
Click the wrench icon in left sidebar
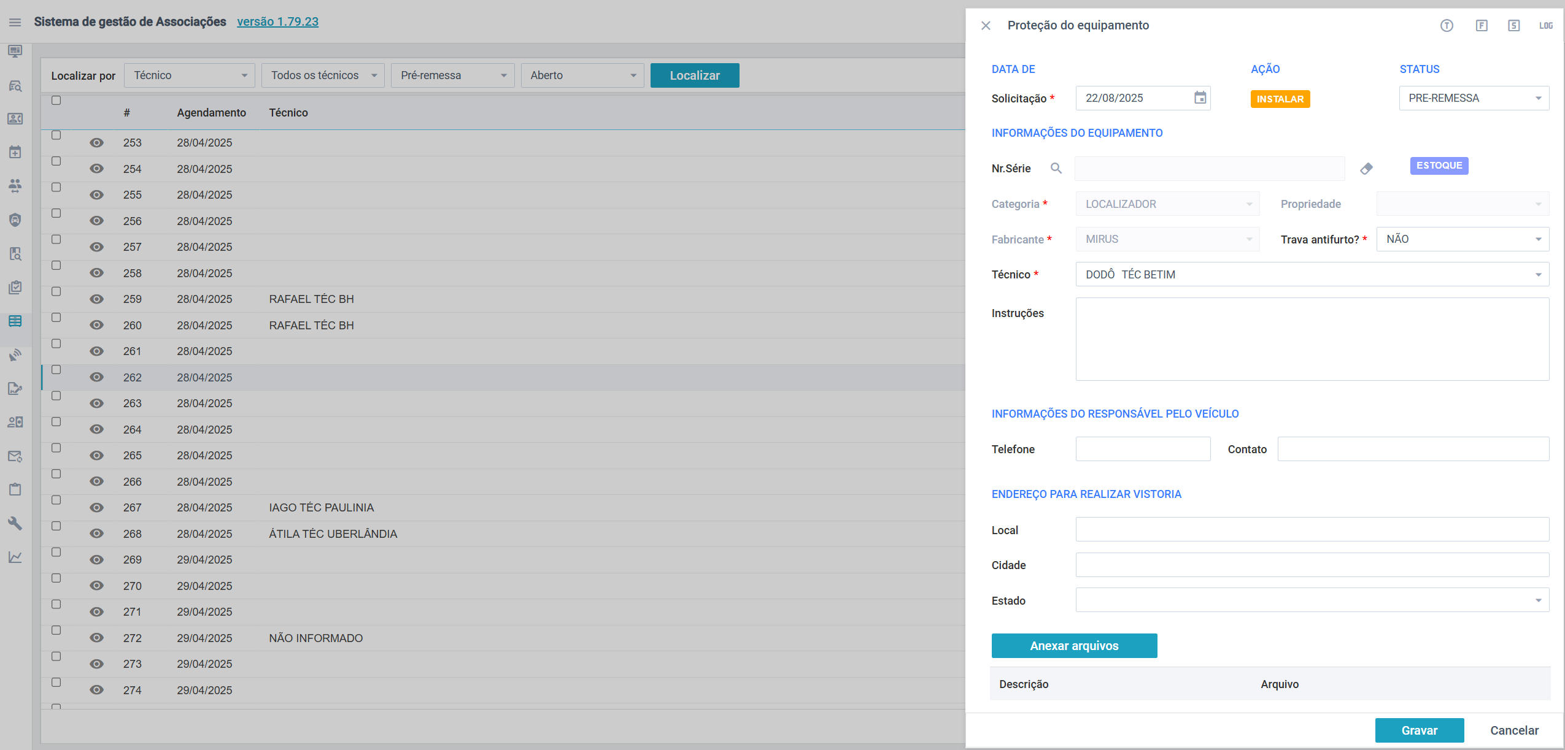click(15, 523)
